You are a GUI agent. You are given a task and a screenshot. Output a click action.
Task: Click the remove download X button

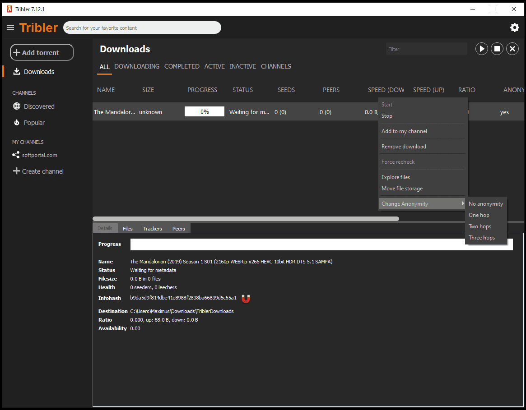tap(512, 49)
